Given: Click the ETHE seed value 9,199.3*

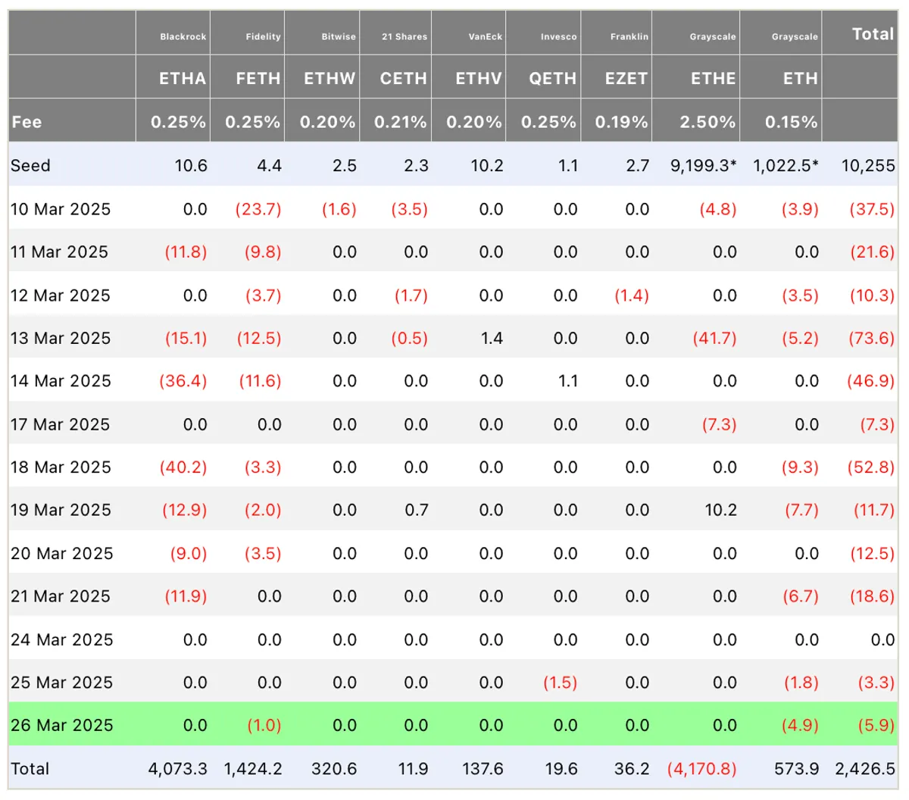Looking at the screenshot, I should pos(703,165).
